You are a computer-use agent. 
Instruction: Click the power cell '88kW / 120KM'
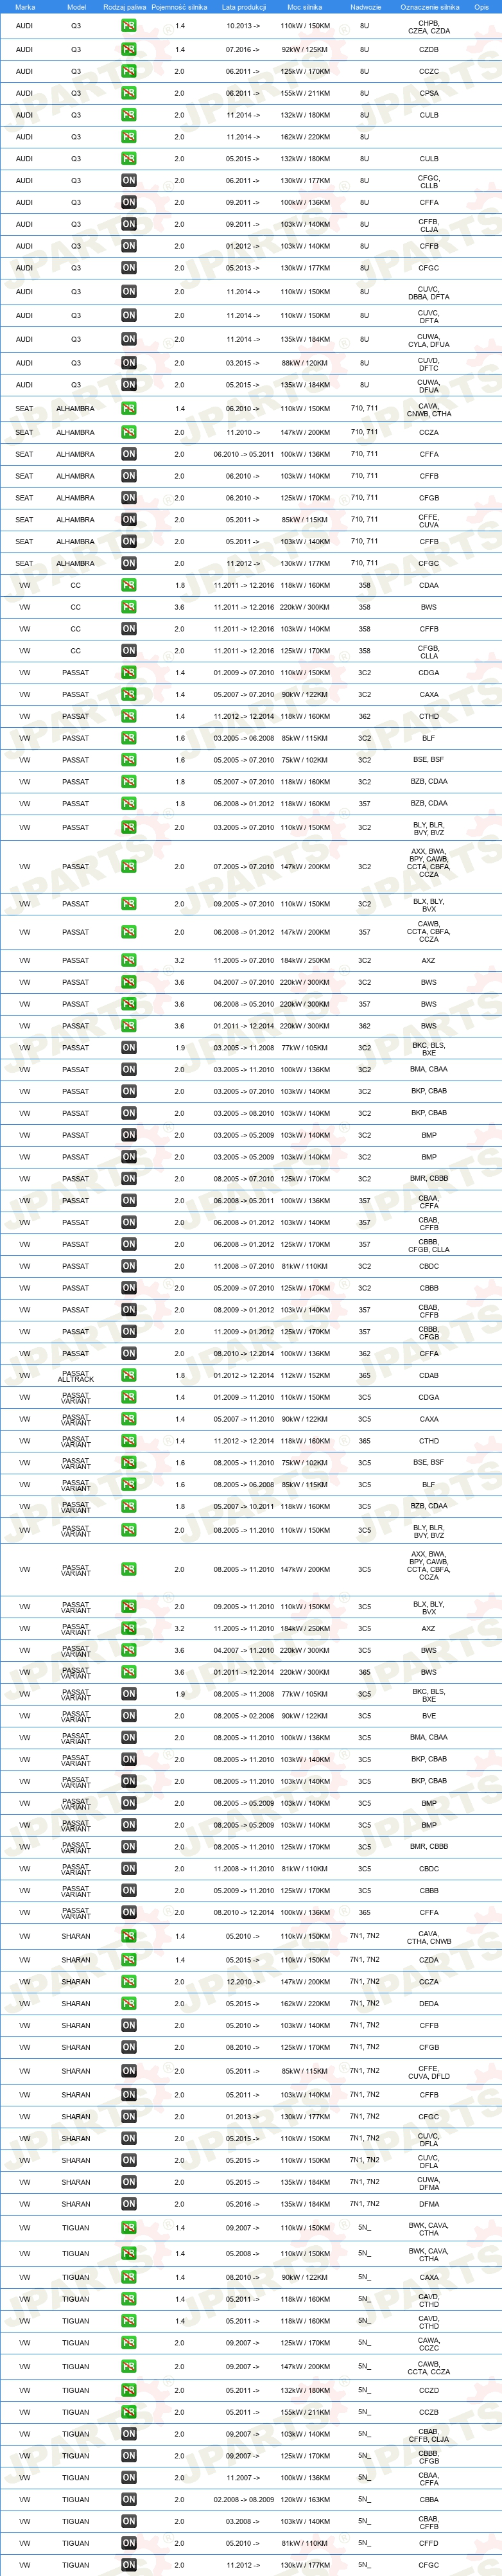tap(305, 363)
